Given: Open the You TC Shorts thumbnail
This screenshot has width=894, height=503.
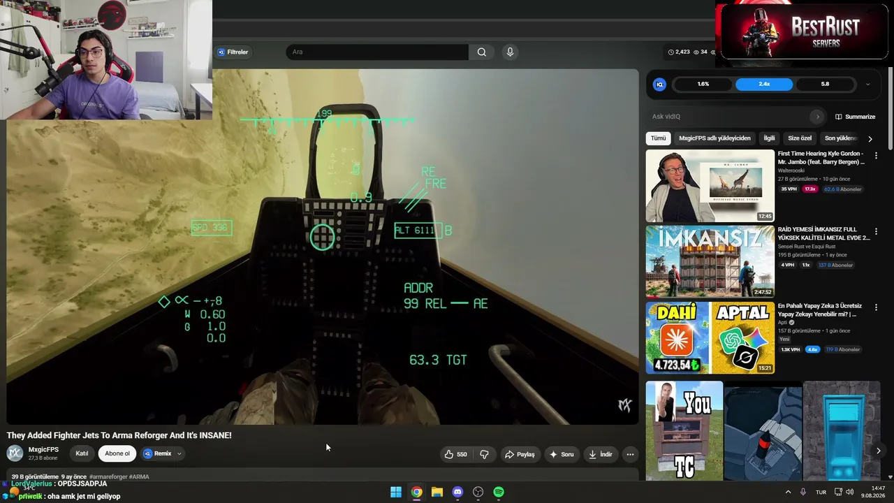Looking at the screenshot, I should coord(684,430).
